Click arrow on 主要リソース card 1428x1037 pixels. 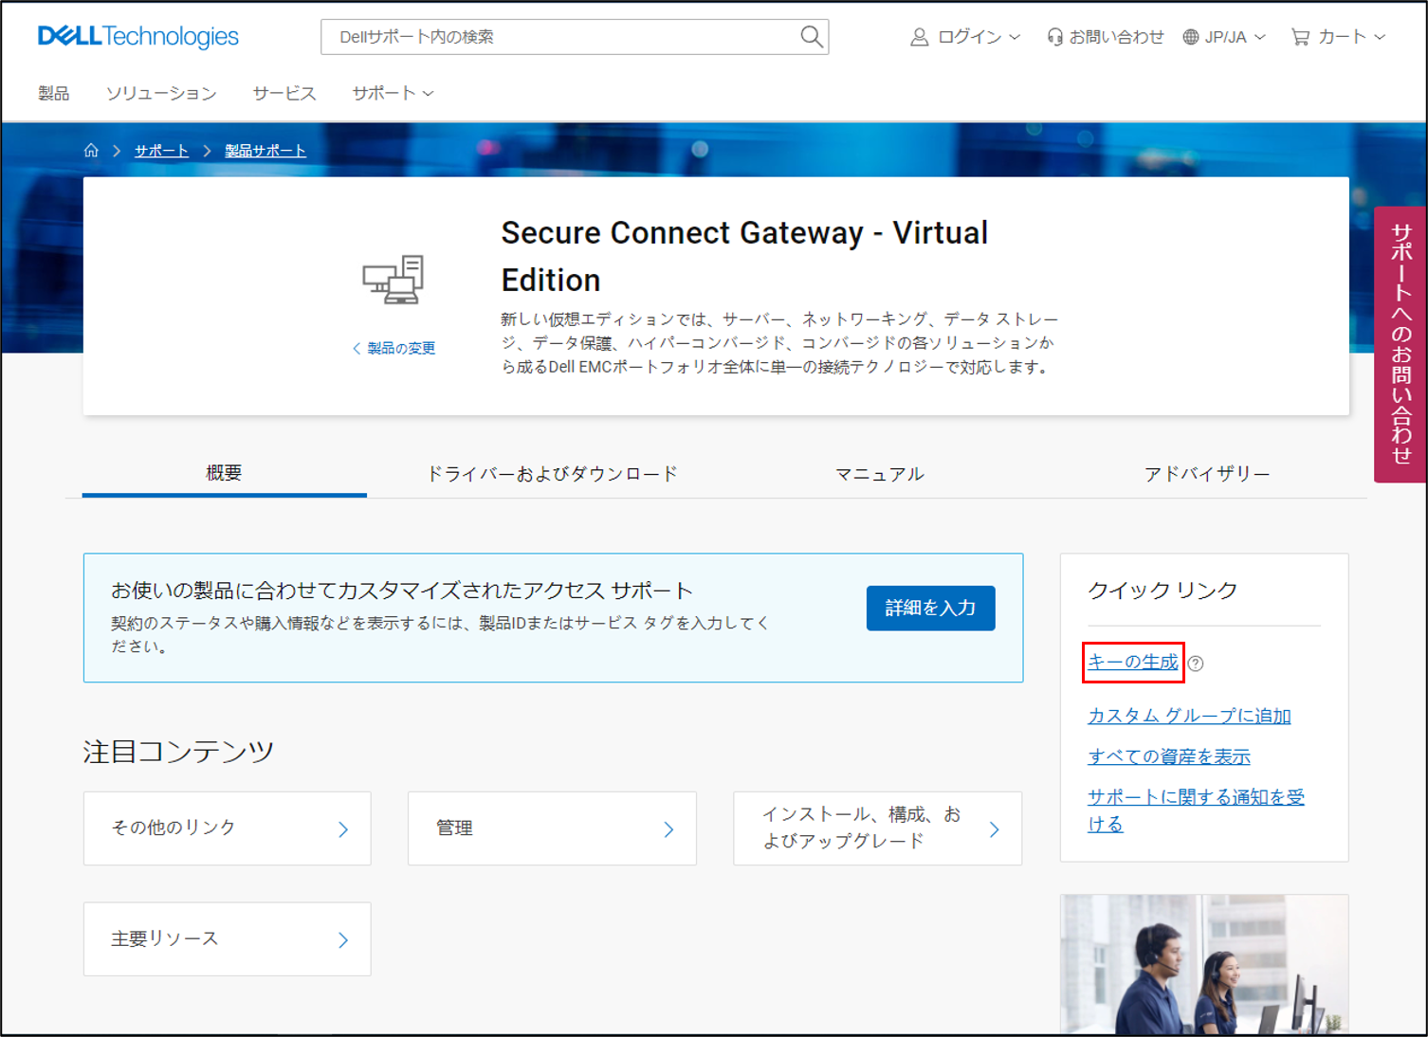pos(343,940)
